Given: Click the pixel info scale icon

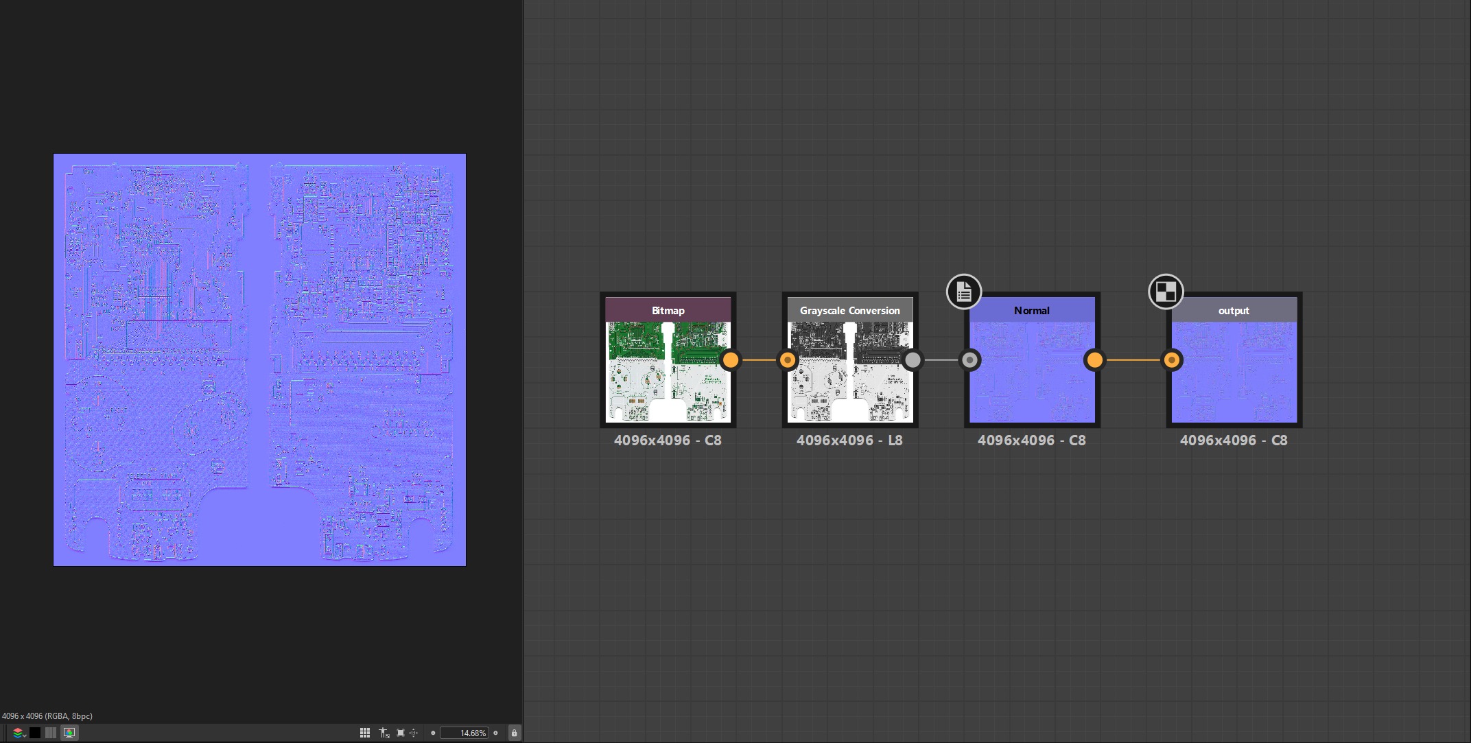Looking at the screenshot, I should pos(384,733).
